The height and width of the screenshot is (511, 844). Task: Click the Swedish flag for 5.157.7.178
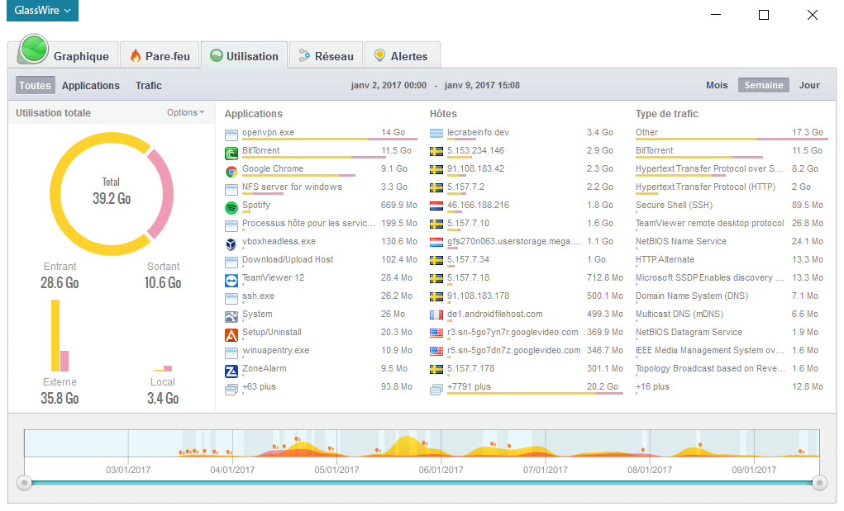pyautogui.click(x=436, y=369)
